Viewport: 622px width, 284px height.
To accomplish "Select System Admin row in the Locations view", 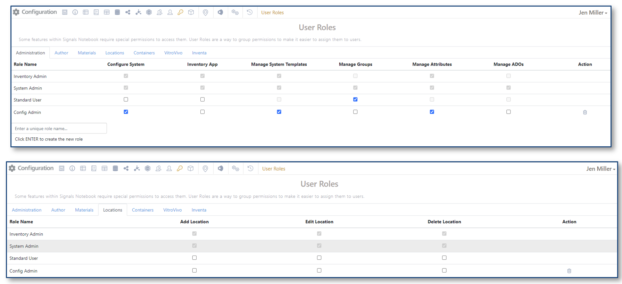I will (x=312, y=246).
